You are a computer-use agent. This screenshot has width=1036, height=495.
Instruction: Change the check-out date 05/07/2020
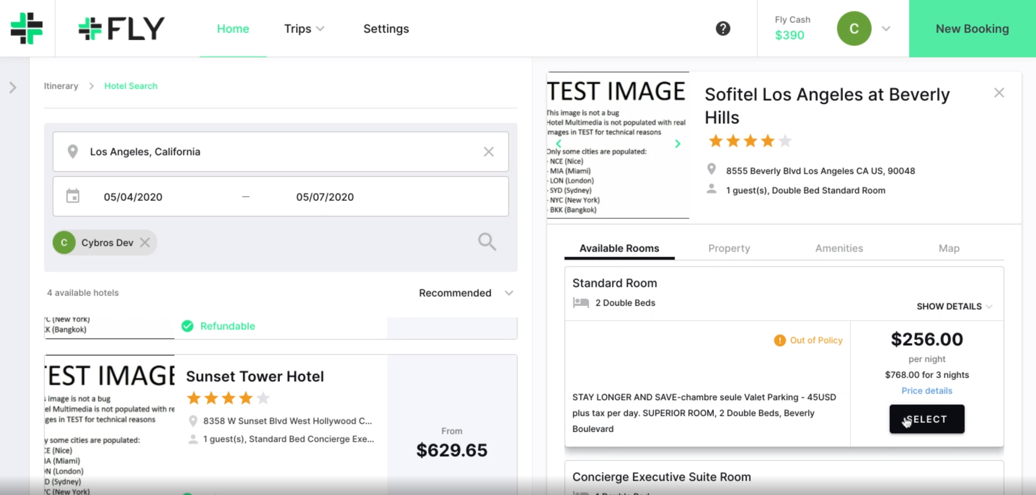[325, 197]
